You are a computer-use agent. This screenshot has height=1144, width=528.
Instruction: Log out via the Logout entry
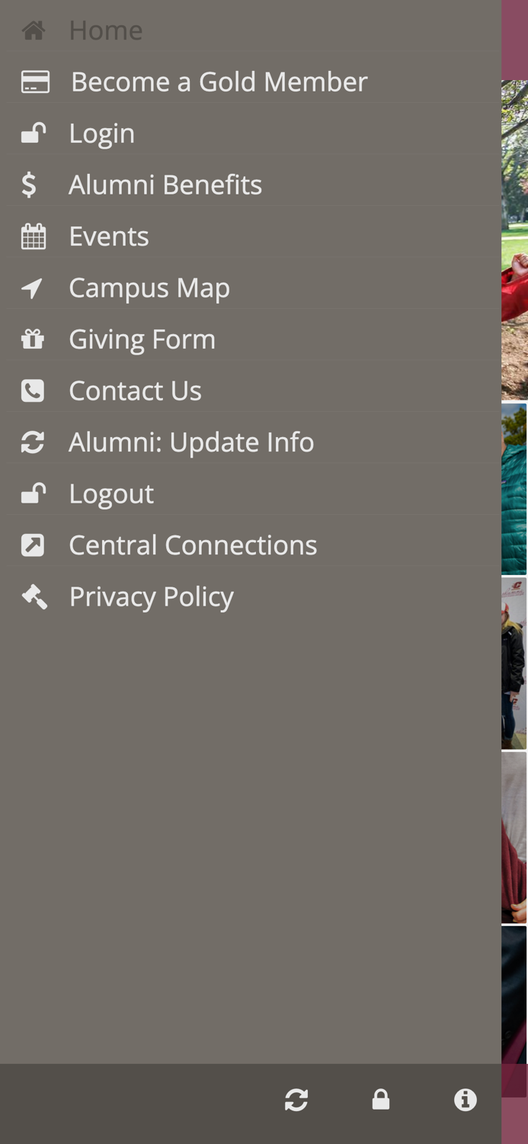(x=111, y=493)
